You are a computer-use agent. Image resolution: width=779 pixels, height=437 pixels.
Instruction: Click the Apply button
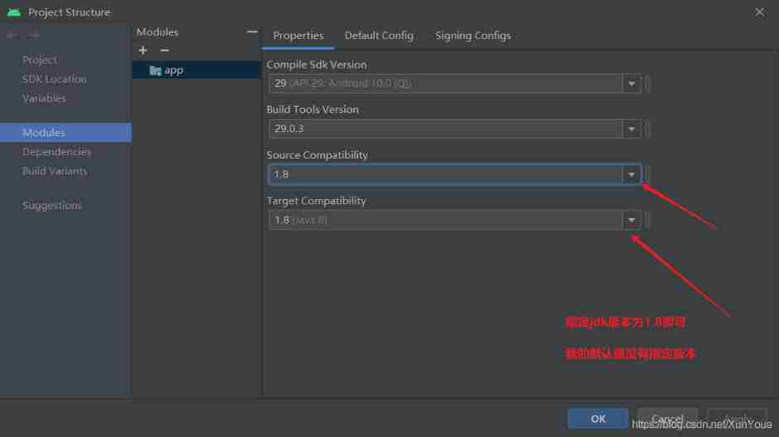[x=737, y=419]
